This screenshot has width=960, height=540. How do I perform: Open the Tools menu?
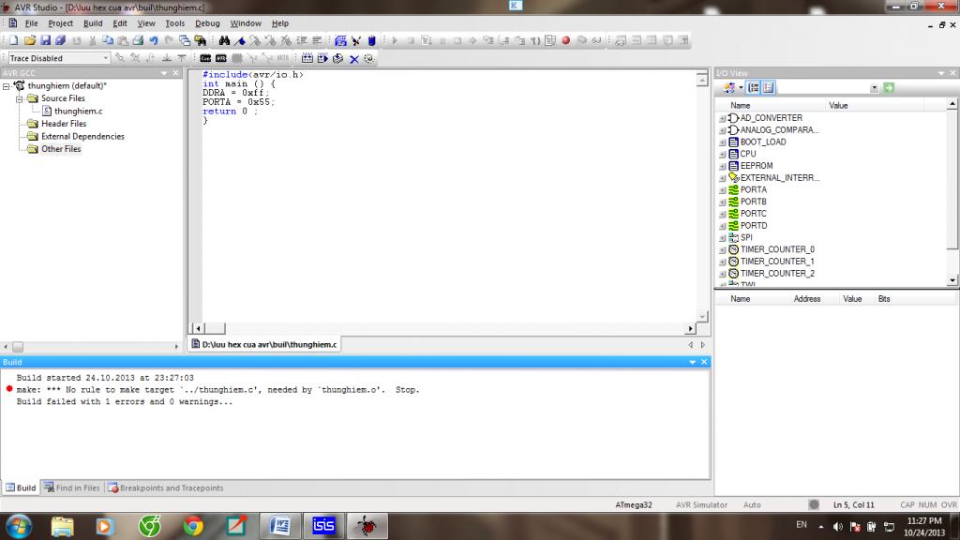(x=174, y=23)
